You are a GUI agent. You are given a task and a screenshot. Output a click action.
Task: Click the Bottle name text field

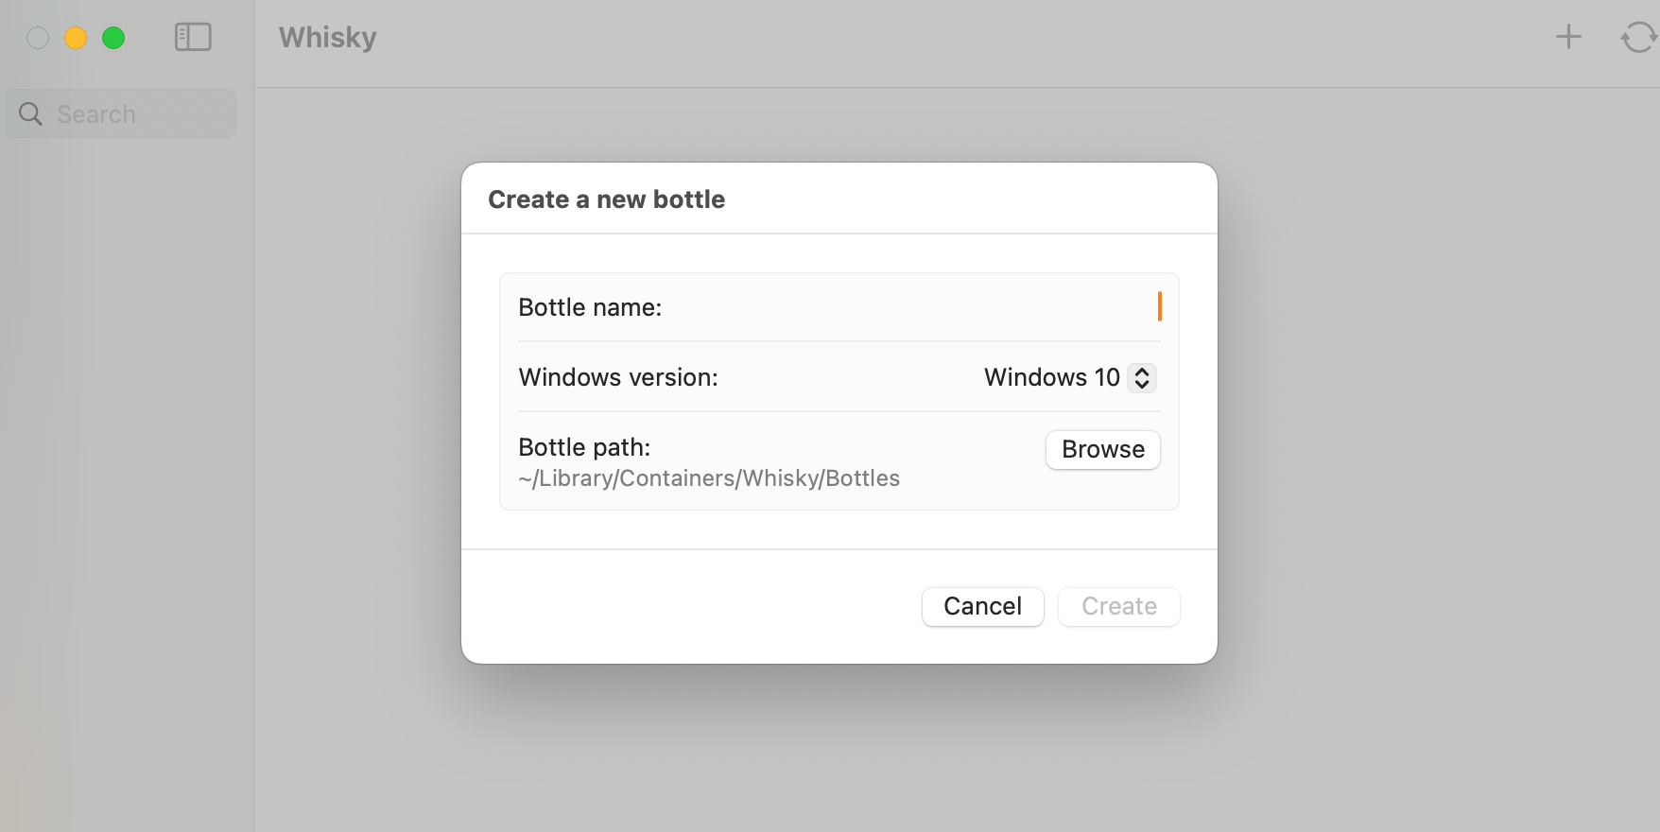pos(908,307)
